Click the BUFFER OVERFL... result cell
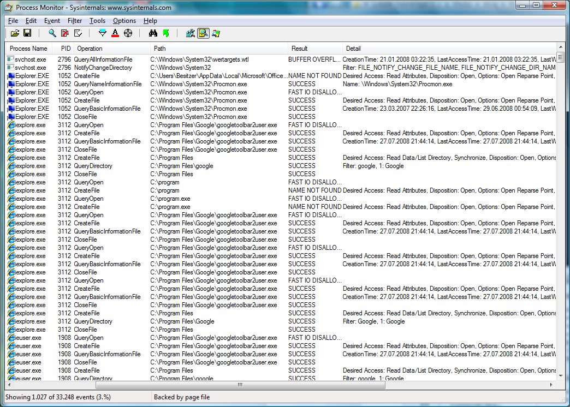The height and width of the screenshot is (407, 570). [x=315, y=59]
